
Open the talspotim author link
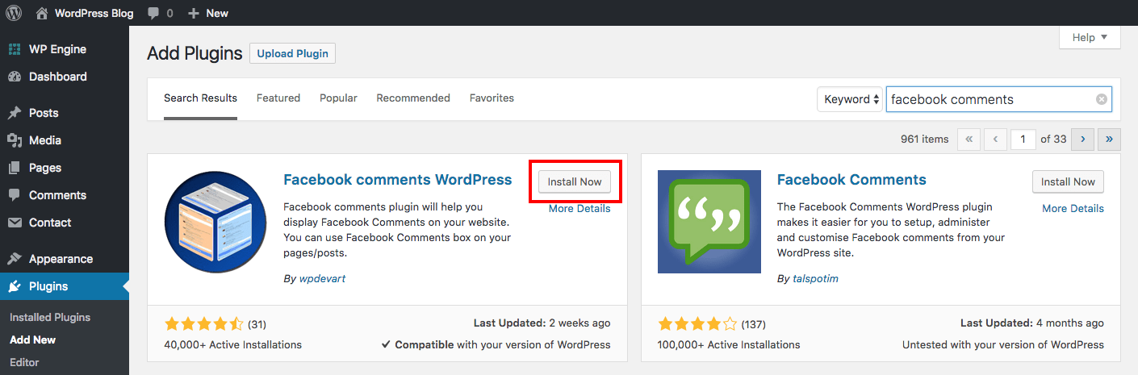coord(816,278)
